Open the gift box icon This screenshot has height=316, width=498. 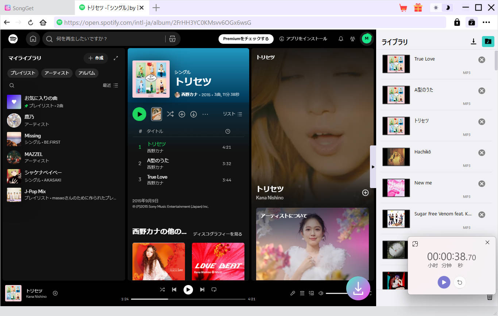click(418, 8)
